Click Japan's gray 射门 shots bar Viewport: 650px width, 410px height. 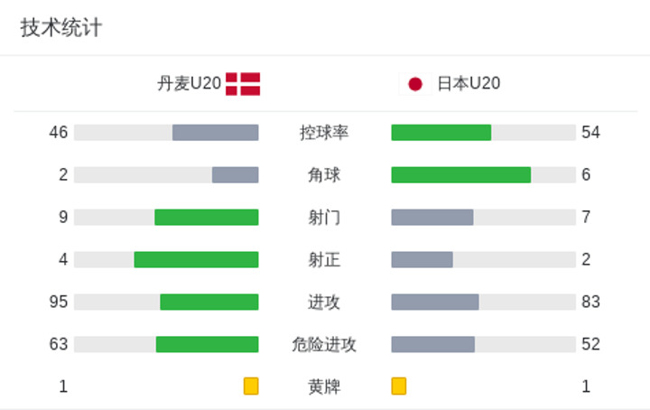(x=432, y=218)
